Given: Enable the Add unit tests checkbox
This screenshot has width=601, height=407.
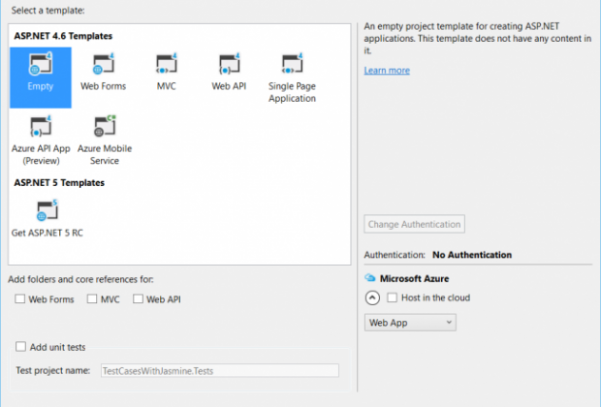Looking at the screenshot, I should [x=21, y=346].
